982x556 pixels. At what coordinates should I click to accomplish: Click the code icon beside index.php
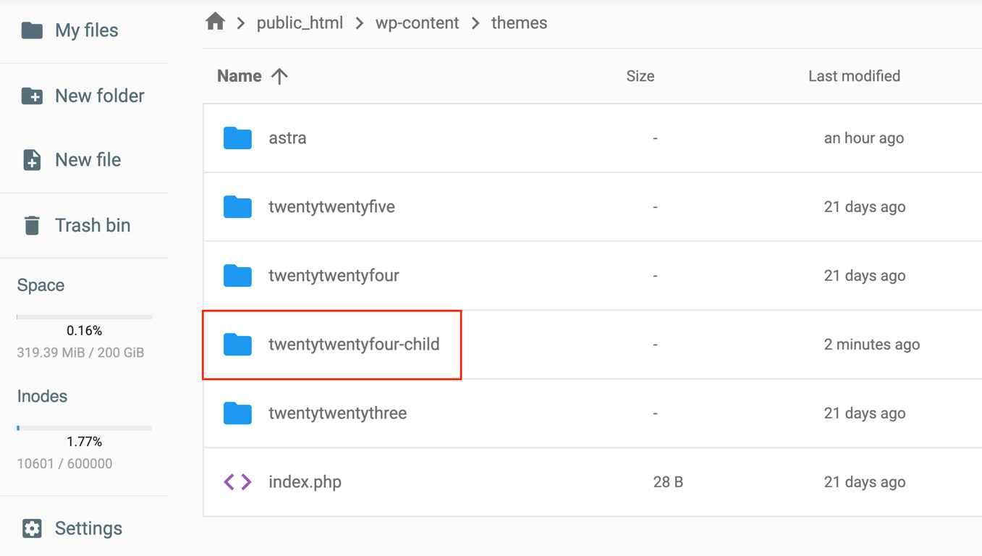pyautogui.click(x=237, y=481)
